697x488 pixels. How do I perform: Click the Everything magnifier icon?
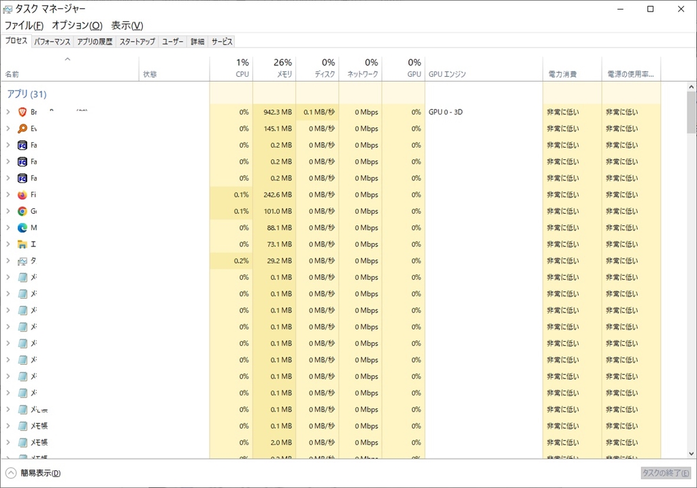click(22, 129)
